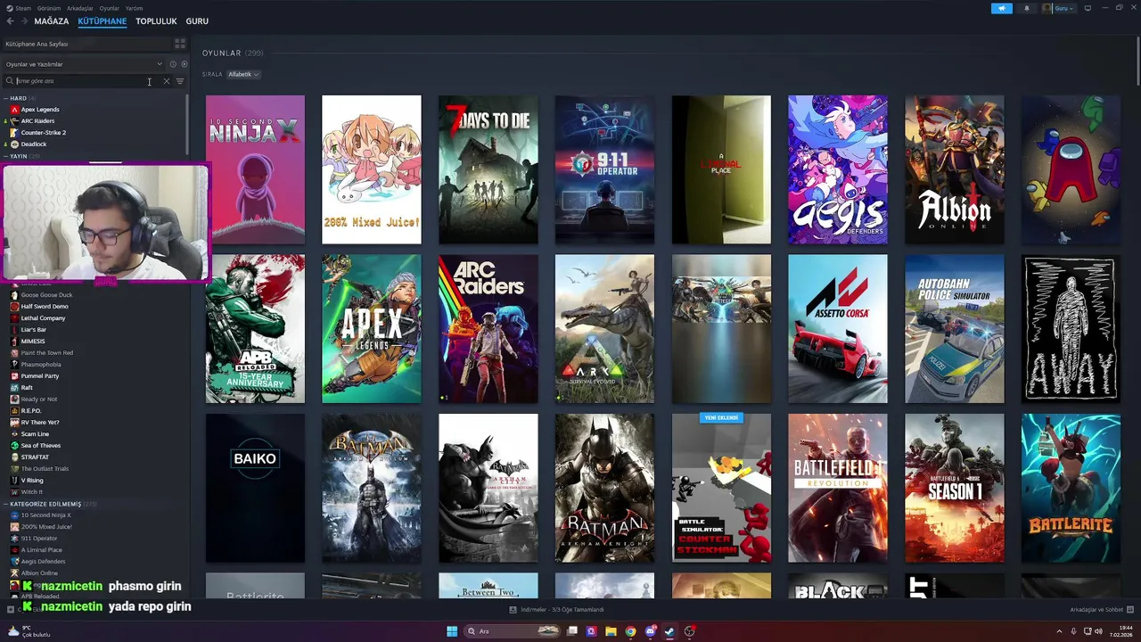Open the Guru account dropdown
Screen dimensions: 1141x642
(1058, 8)
